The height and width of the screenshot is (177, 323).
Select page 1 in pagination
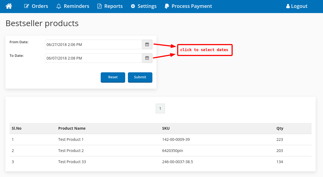pyautogui.click(x=160, y=108)
